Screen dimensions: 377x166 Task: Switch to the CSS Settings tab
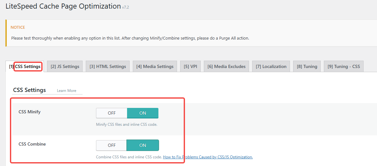click(x=25, y=66)
